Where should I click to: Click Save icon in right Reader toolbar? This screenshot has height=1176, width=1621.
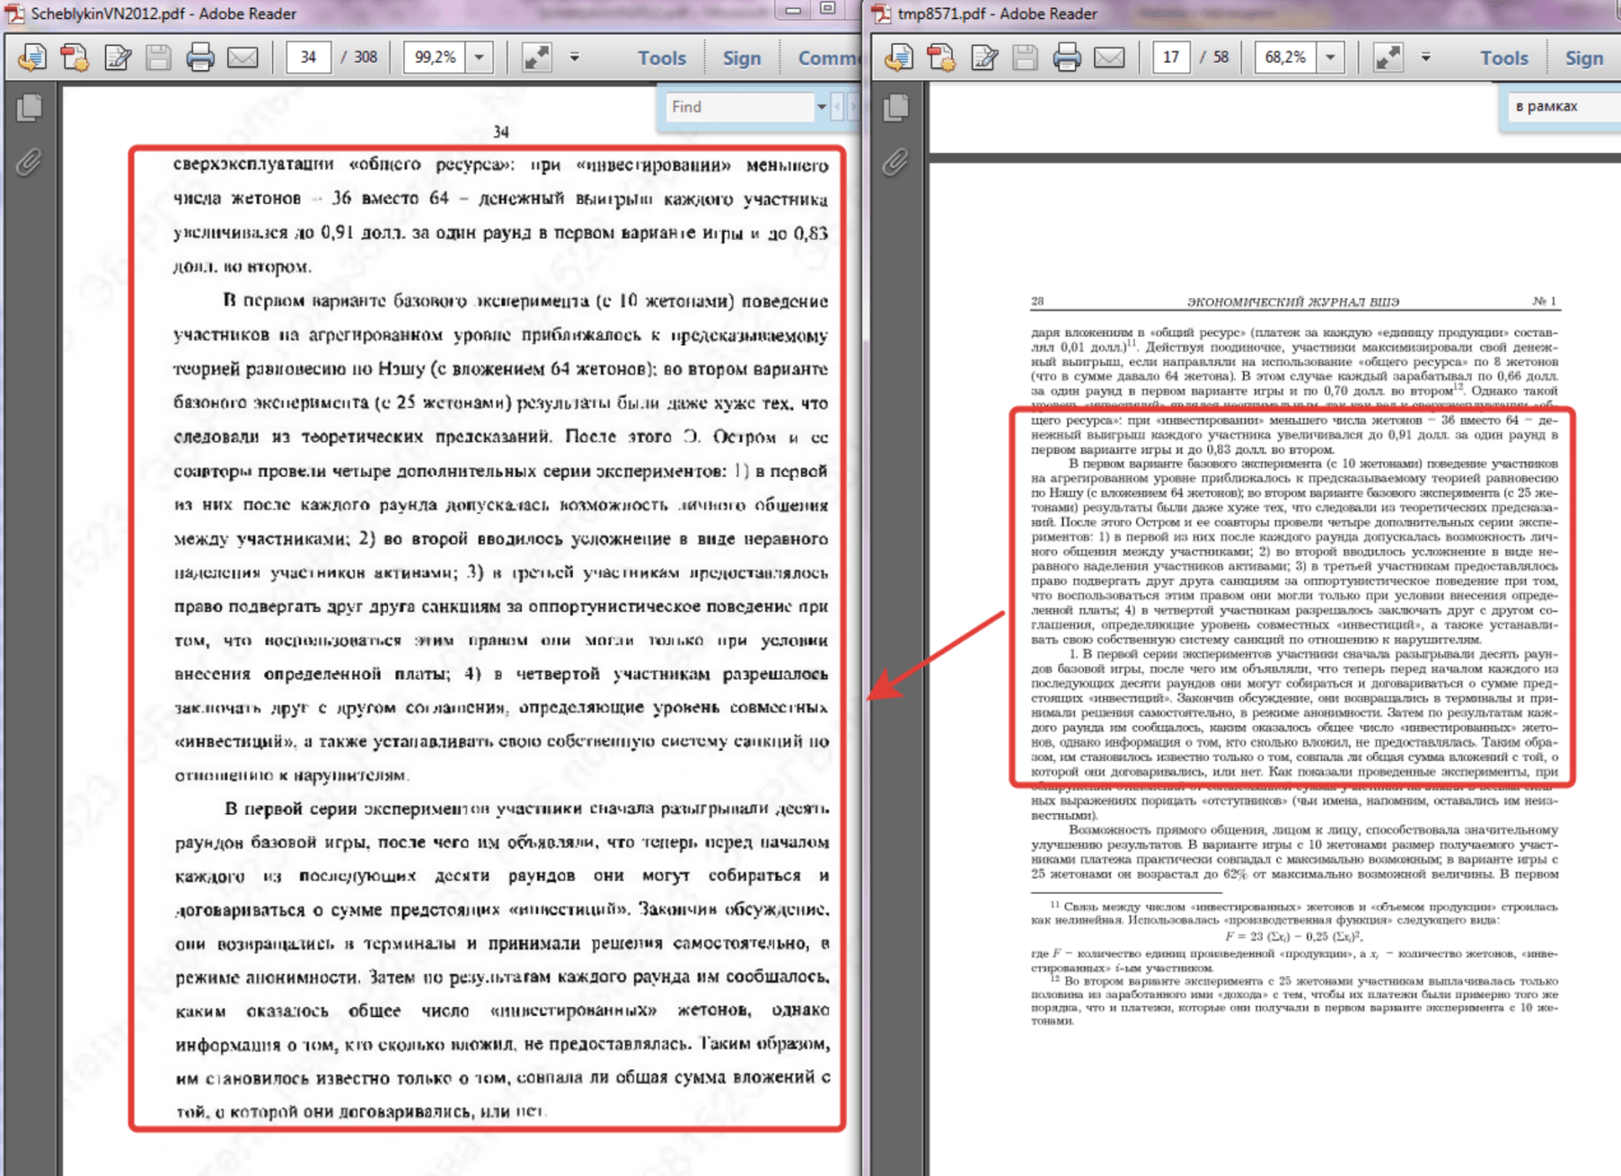coord(1025,58)
